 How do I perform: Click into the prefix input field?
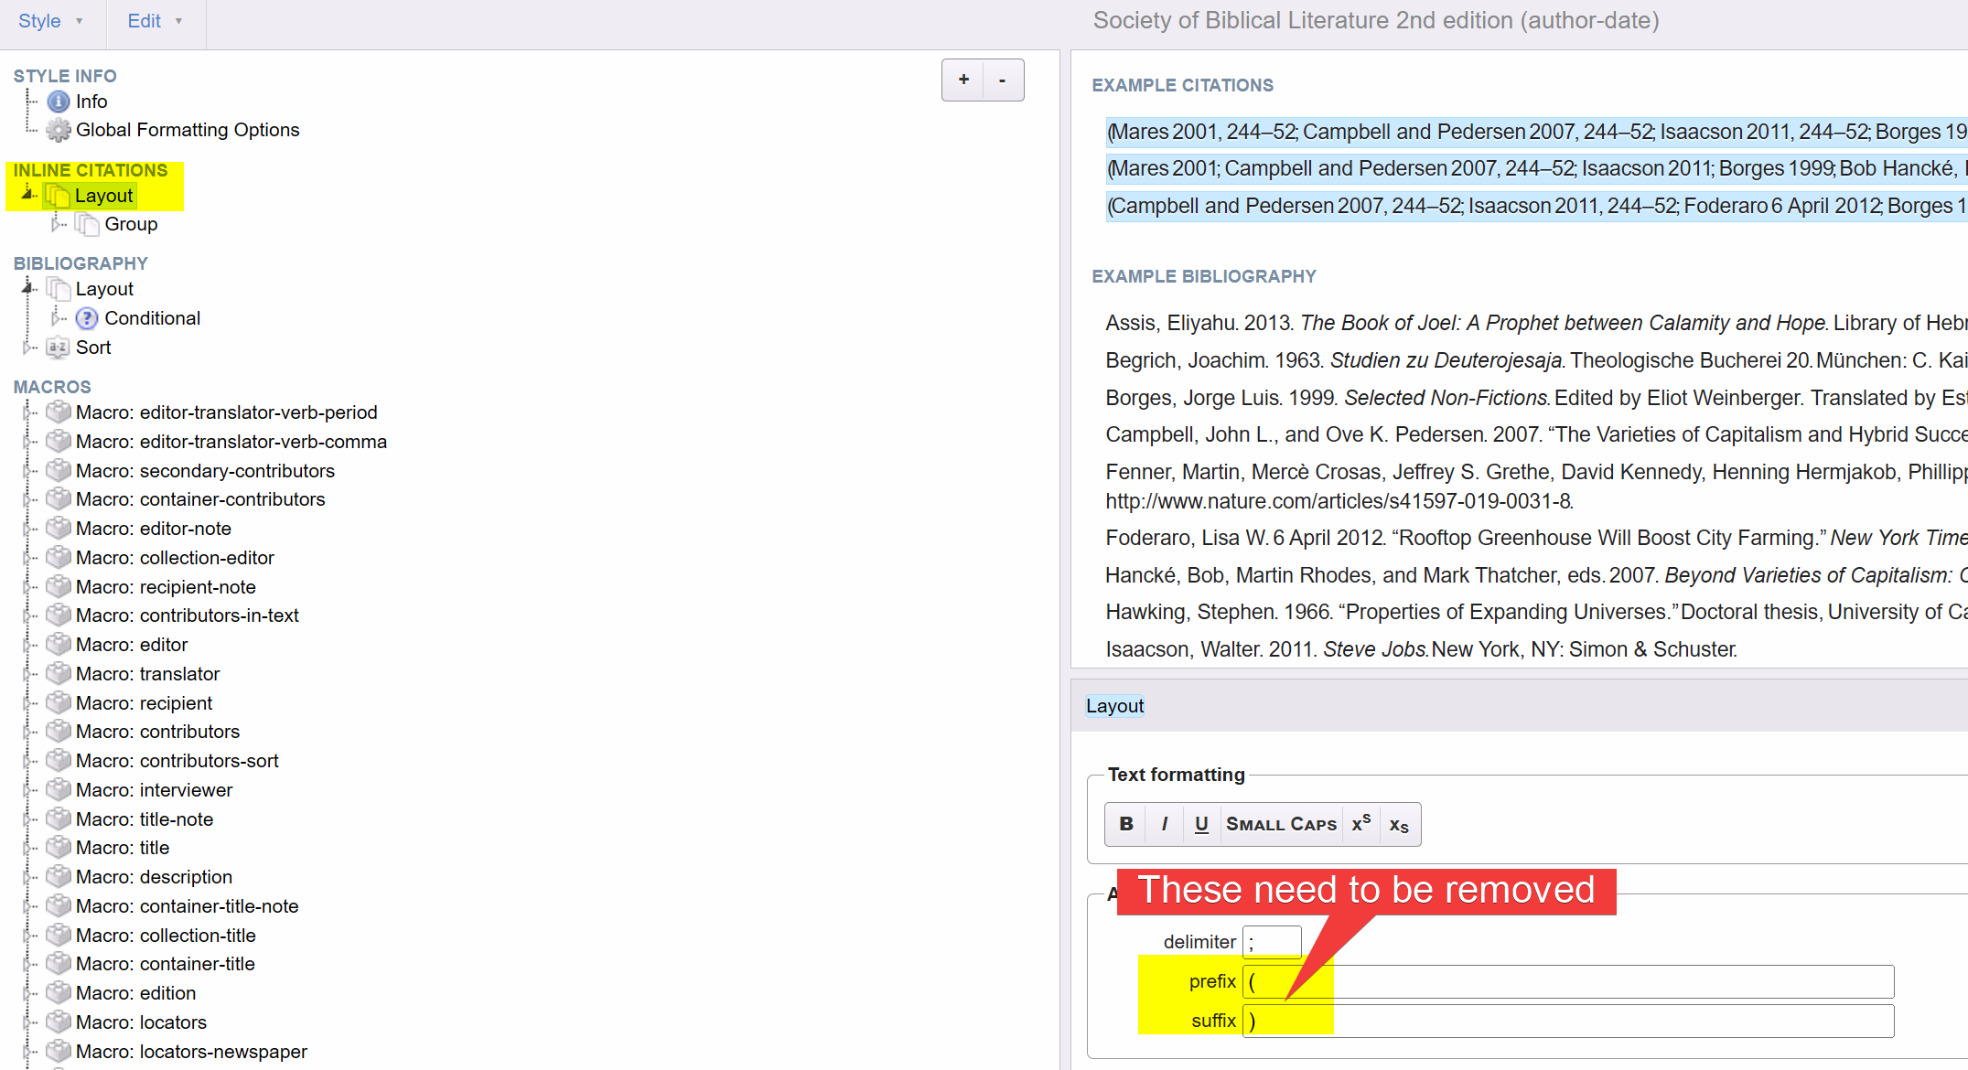[1566, 982]
